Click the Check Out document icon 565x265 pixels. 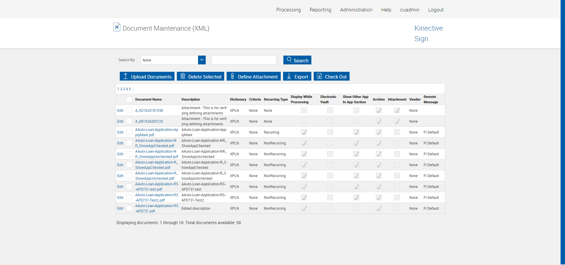319,76
